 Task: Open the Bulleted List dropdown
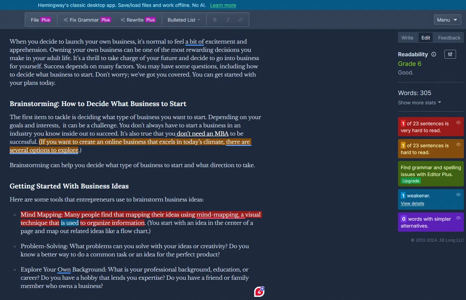(184, 20)
